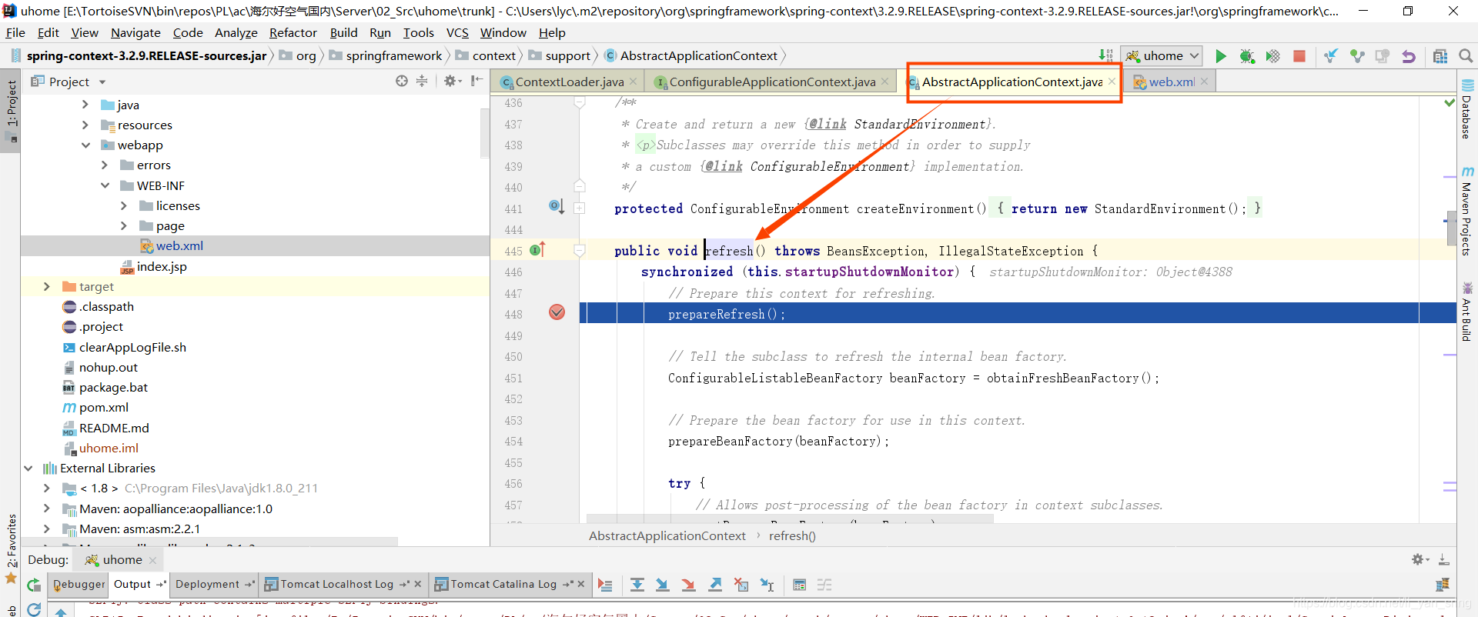Run the uhome configuration with green play icon
The width and height of the screenshot is (1478, 617).
[x=1221, y=56]
